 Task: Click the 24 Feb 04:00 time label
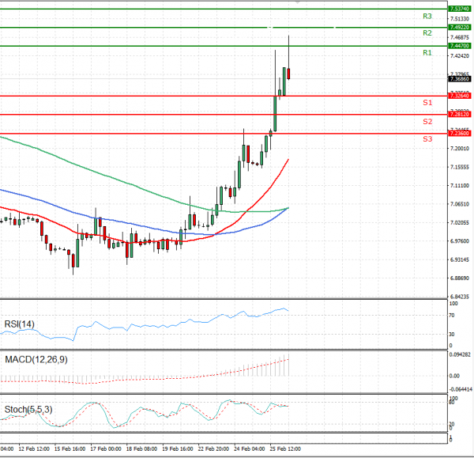(250, 449)
